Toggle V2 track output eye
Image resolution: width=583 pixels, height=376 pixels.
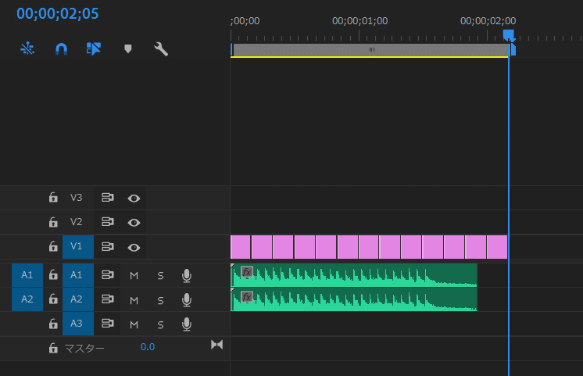pyautogui.click(x=134, y=223)
